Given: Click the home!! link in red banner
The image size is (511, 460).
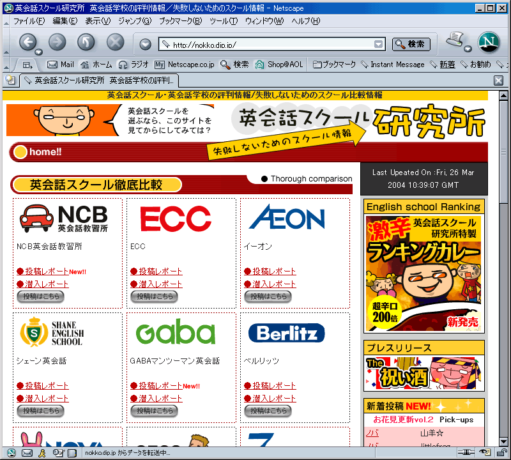Looking at the screenshot, I should click(x=45, y=152).
